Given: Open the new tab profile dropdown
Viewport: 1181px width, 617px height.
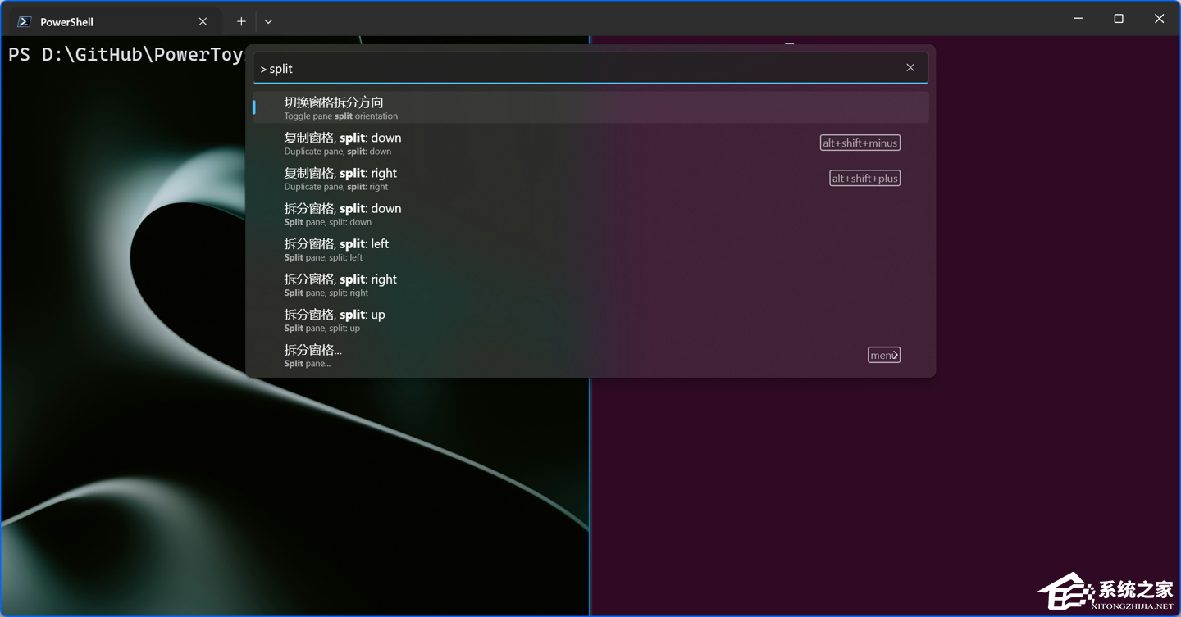Looking at the screenshot, I should (268, 22).
